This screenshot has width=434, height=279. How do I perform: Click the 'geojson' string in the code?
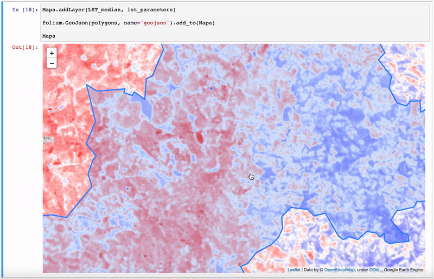[x=155, y=23]
